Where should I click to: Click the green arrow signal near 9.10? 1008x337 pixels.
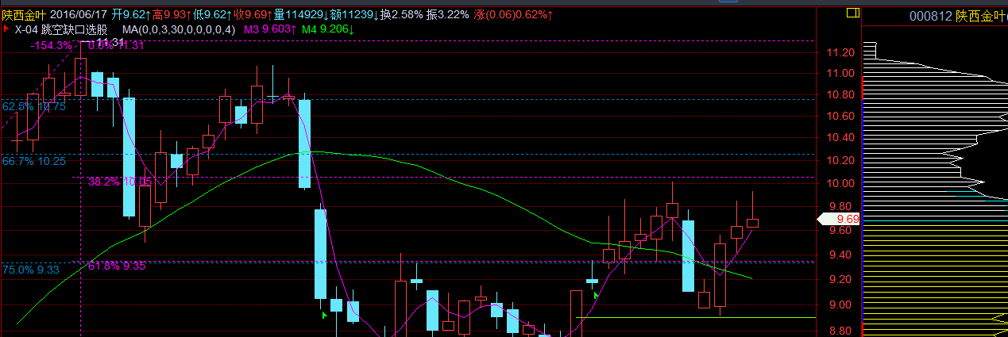pyautogui.click(x=596, y=295)
